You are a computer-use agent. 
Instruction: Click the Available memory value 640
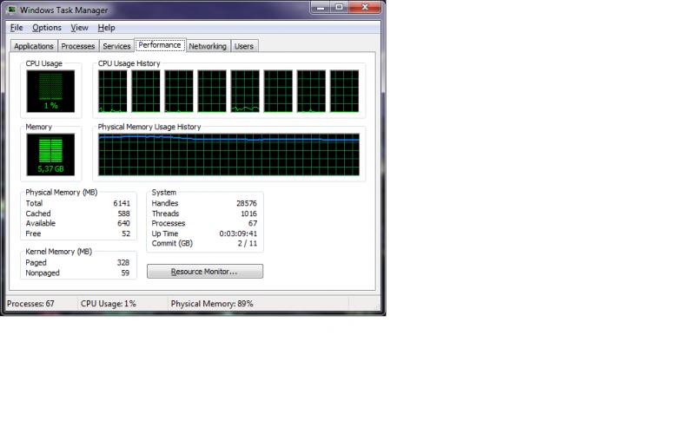(123, 224)
